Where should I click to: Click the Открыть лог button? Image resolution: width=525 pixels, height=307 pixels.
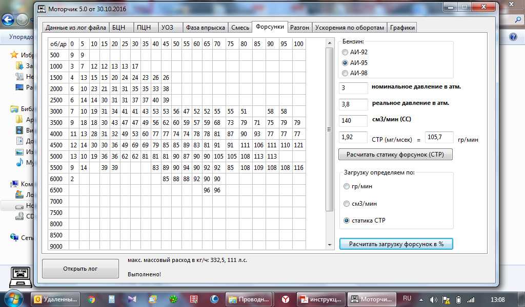[80, 269]
